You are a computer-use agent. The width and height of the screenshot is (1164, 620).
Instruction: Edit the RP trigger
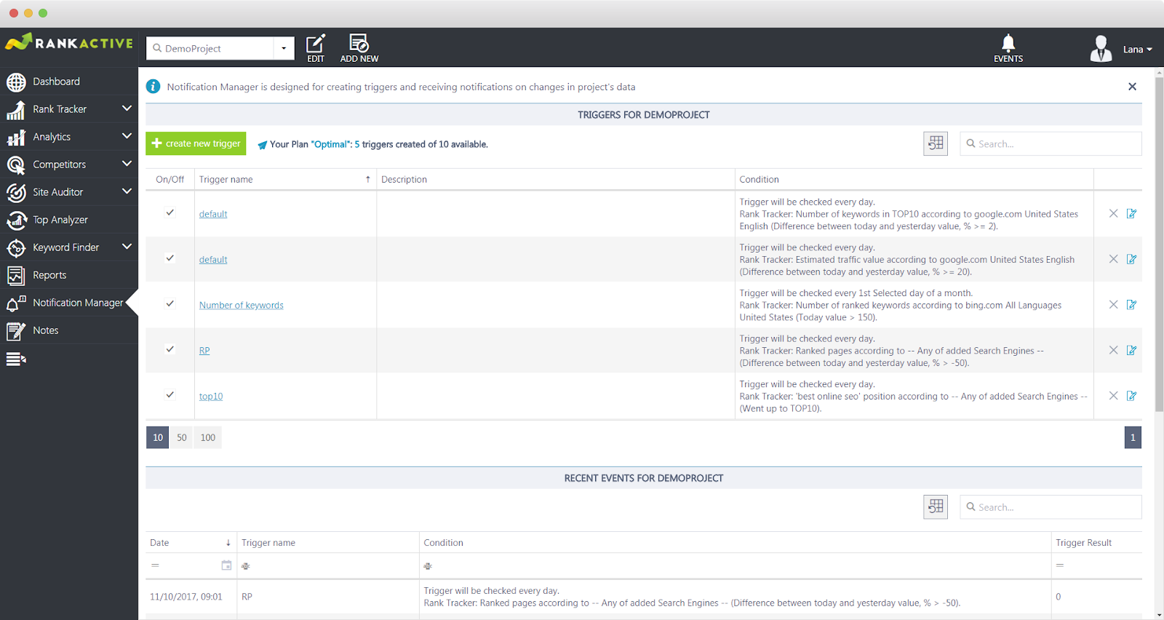1131,350
